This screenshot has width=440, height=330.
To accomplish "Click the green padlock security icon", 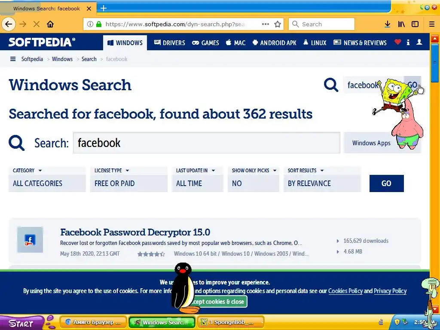I will [99, 24].
